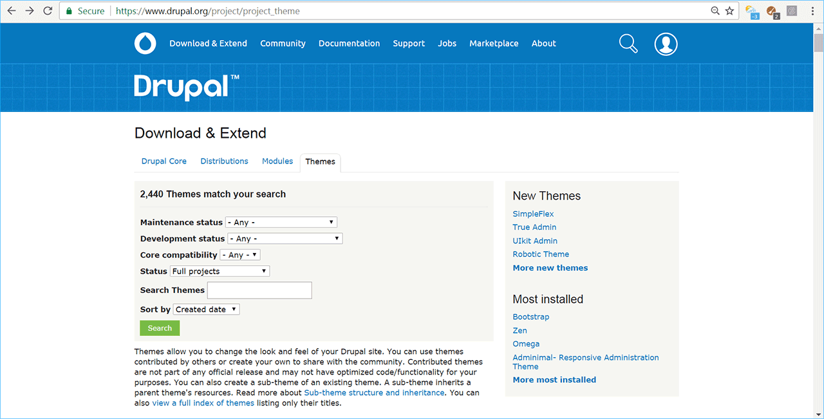Click More new themes link

[550, 268]
